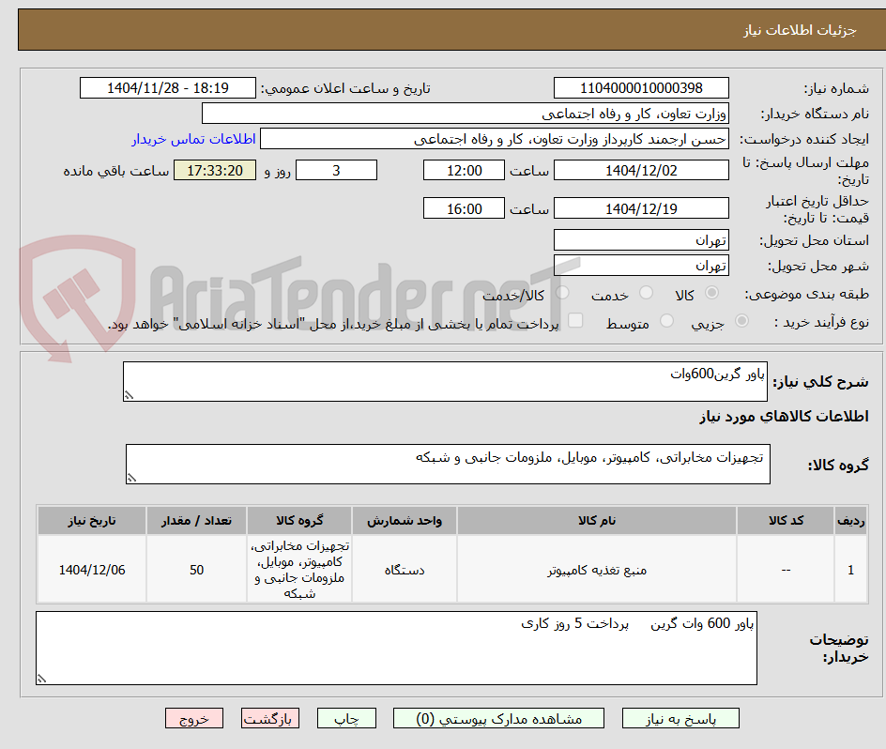Click the request creator name field

click(x=495, y=139)
